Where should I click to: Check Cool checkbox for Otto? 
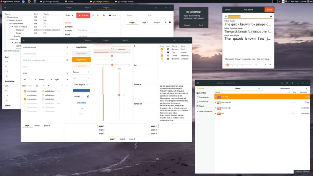[x=162, y=52]
